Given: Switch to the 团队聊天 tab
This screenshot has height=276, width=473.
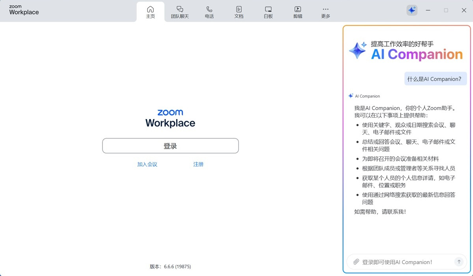Looking at the screenshot, I should pos(180,11).
